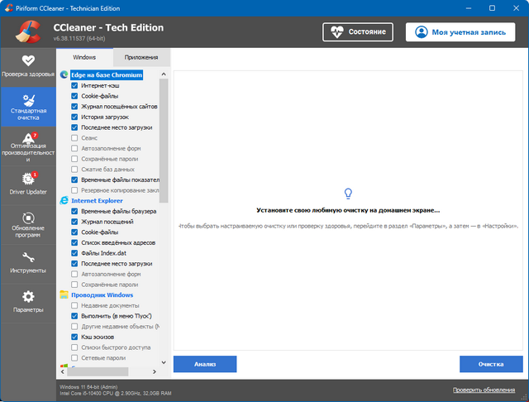This screenshot has height=402, width=529.
Task: Uncheck the Интернет-кэш checkbox under Edge
Action: [x=75, y=85]
